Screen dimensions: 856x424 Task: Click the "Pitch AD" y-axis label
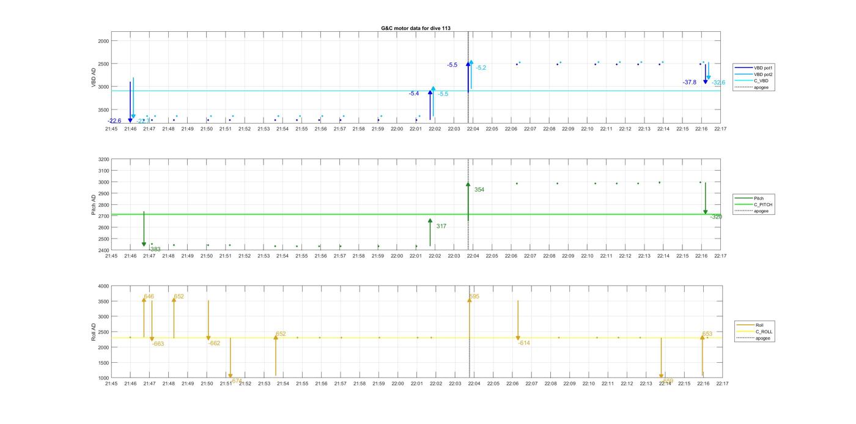(x=94, y=205)
